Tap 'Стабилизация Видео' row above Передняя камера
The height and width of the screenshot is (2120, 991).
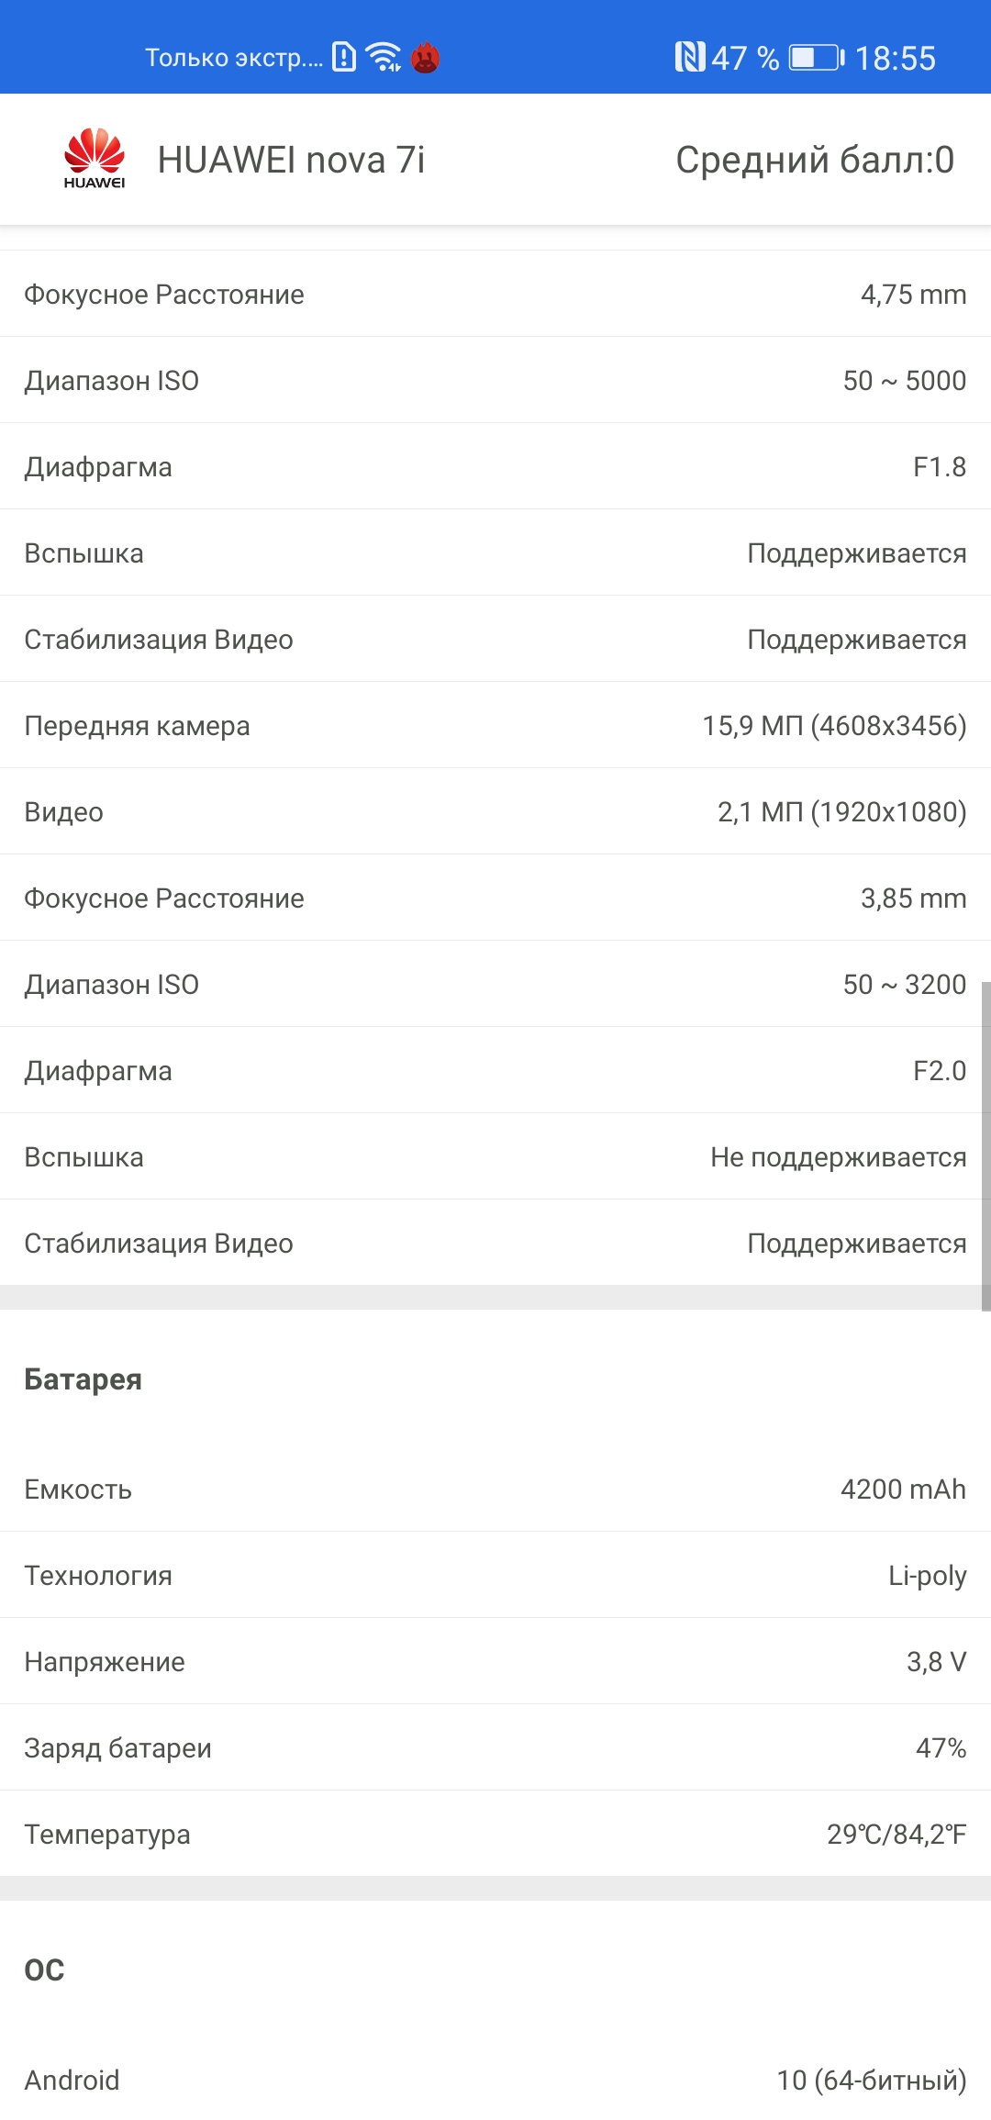[x=495, y=639]
